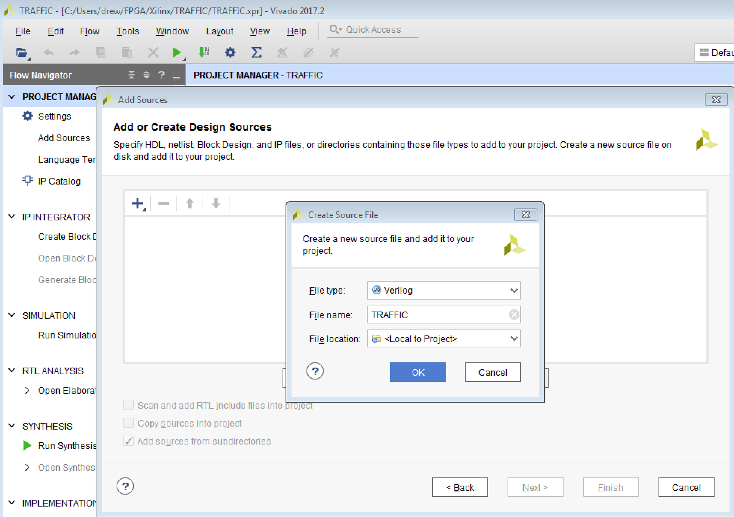Open the Window menu
Image resolution: width=734 pixels, height=517 pixels.
point(172,31)
